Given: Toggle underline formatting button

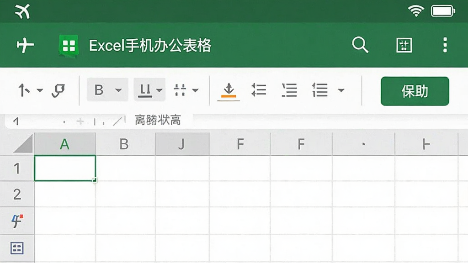Looking at the screenshot, I should (145, 90).
